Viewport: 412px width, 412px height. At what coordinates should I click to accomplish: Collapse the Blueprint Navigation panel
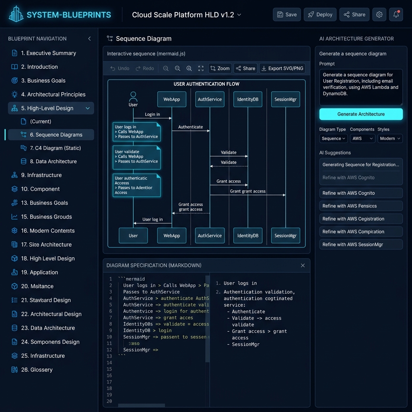[89, 39]
